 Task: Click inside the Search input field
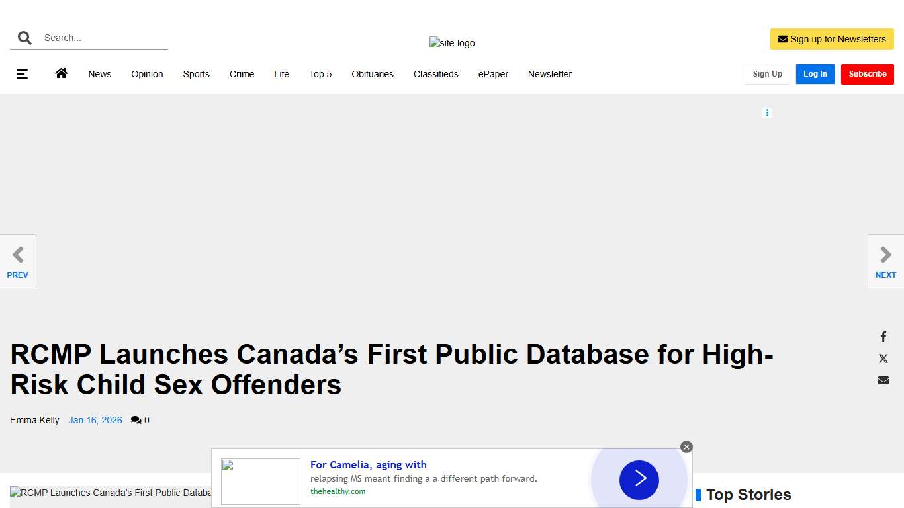(99, 38)
